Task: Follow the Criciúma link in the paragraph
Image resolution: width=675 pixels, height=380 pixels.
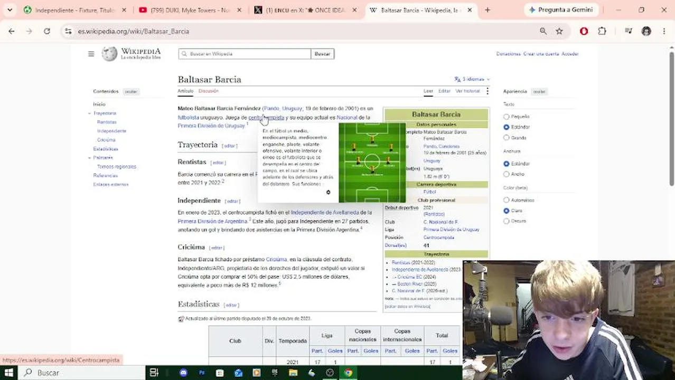Action: coord(276,260)
